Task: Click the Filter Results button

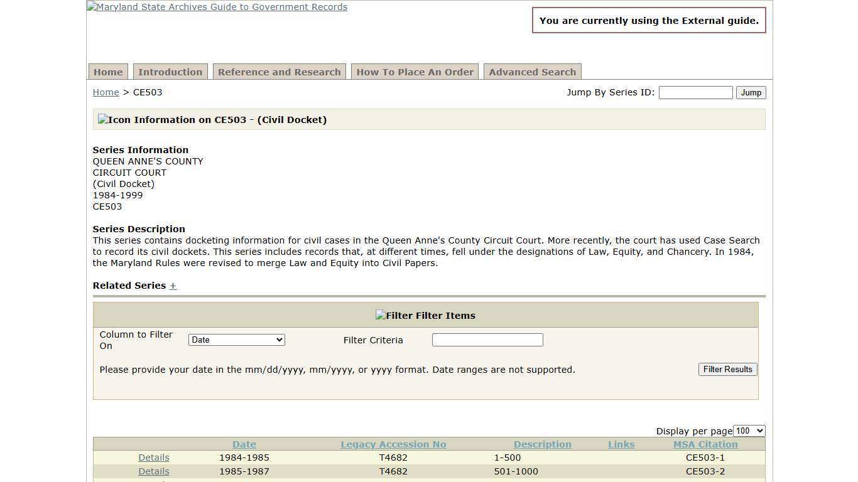Action: pos(727,369)
